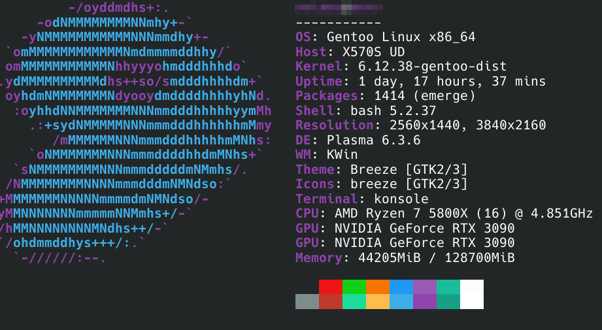The height and width of the screenshot is (330, 602).
Task: Click the ASCII logo line '`/ohdmmddhys+++/:.`'
Action: [x=72, y=243]
